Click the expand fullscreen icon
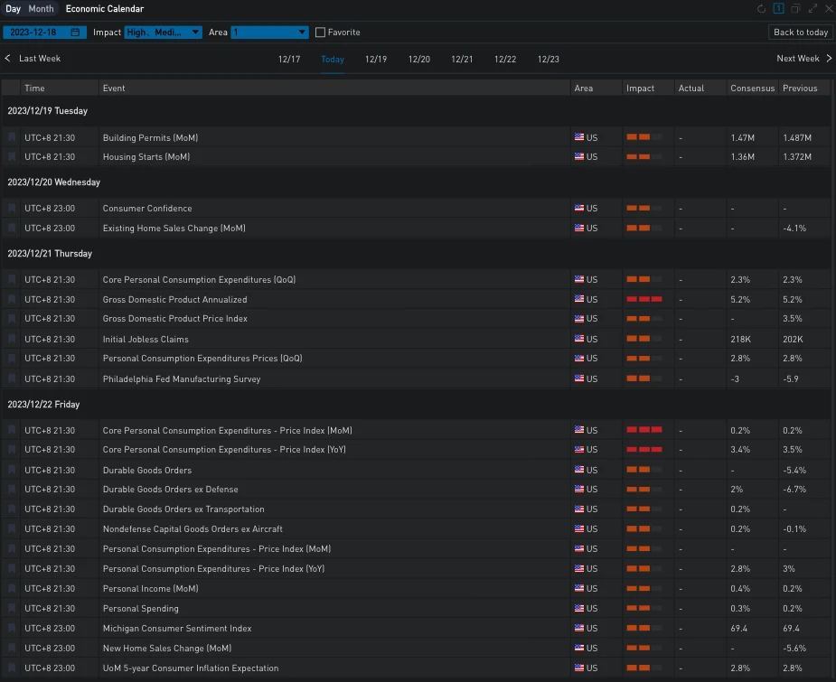 813,9
